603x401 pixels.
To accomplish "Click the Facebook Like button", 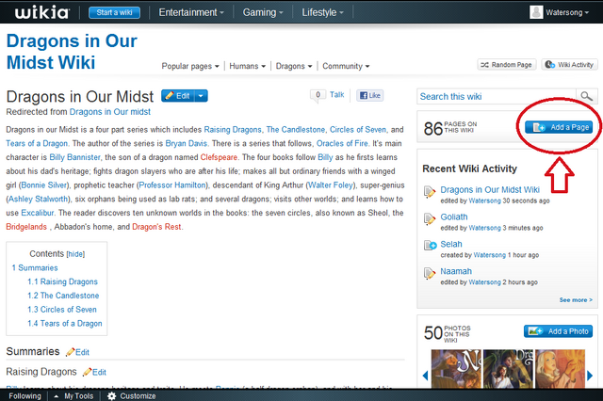I will (370, 95).
